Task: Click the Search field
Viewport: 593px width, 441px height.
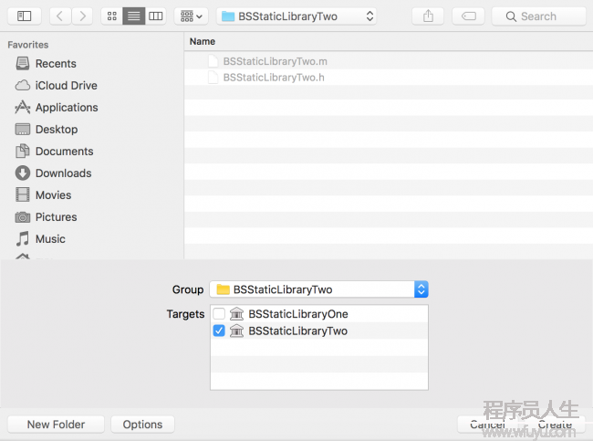Action: pyautogui.click(x=539, y=16)
